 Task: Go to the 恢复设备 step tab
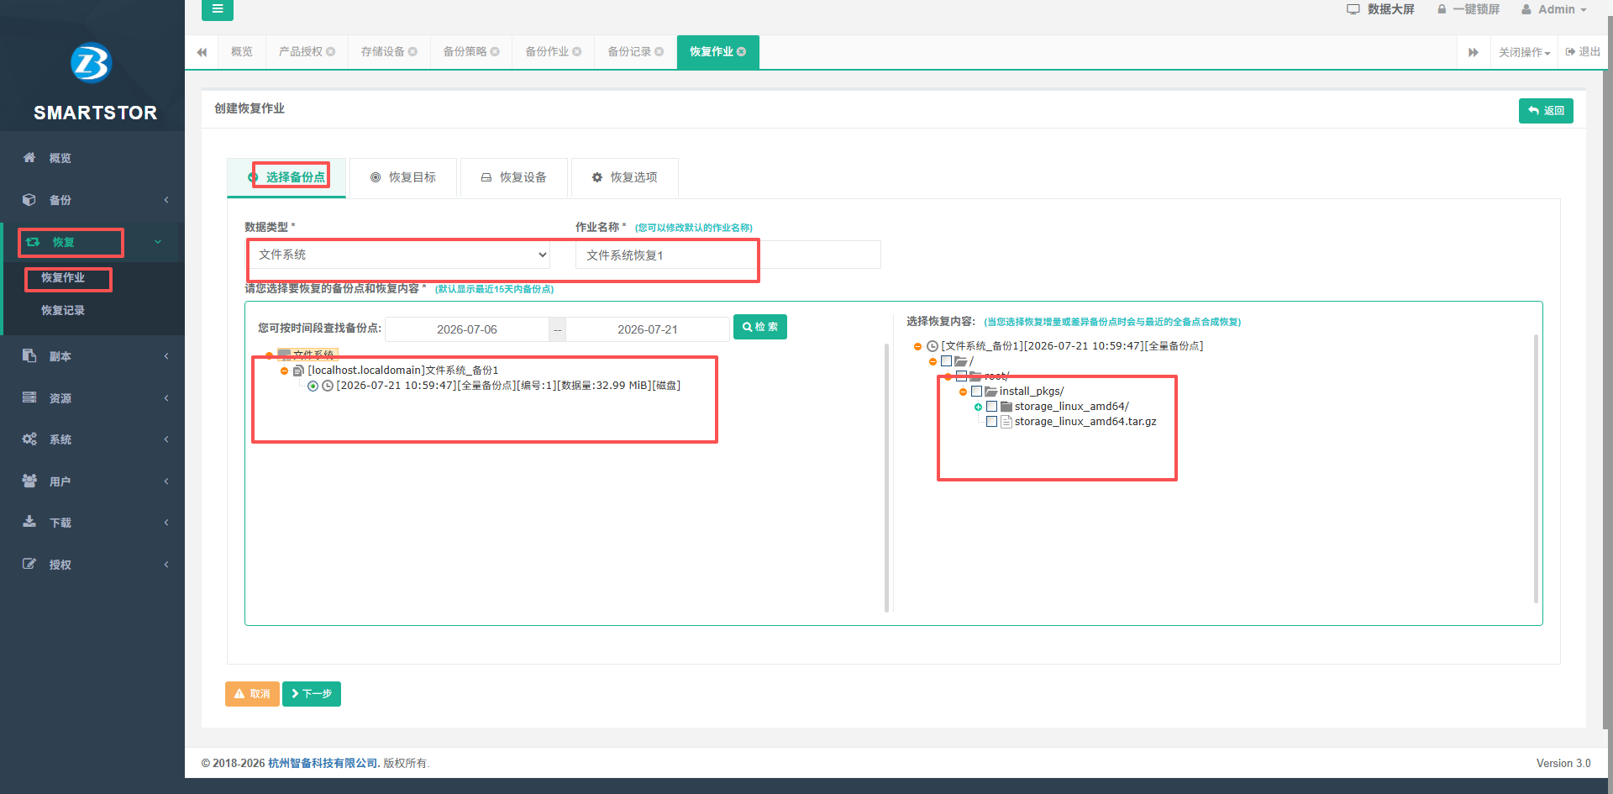click(x=514, y=177)
